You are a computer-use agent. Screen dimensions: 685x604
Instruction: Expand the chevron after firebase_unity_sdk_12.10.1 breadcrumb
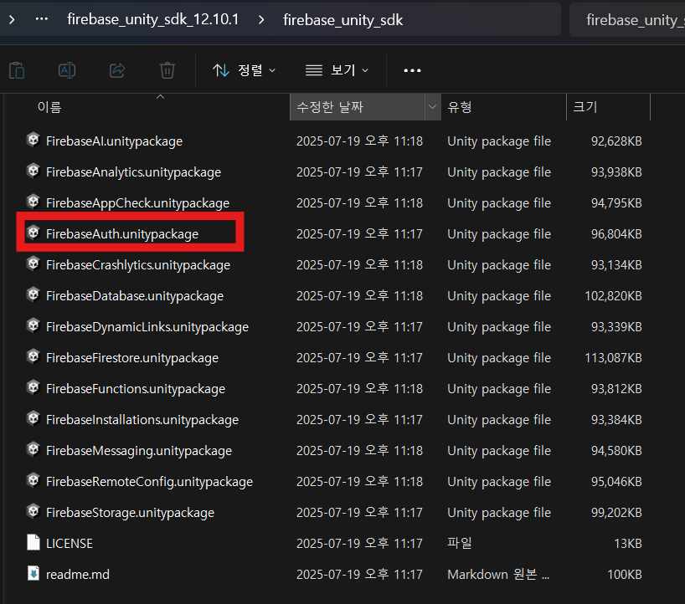[x=261, y=19]
